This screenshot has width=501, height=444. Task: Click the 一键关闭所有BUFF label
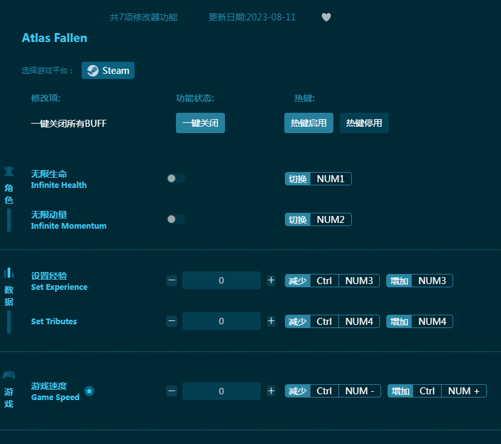(69, 124)
